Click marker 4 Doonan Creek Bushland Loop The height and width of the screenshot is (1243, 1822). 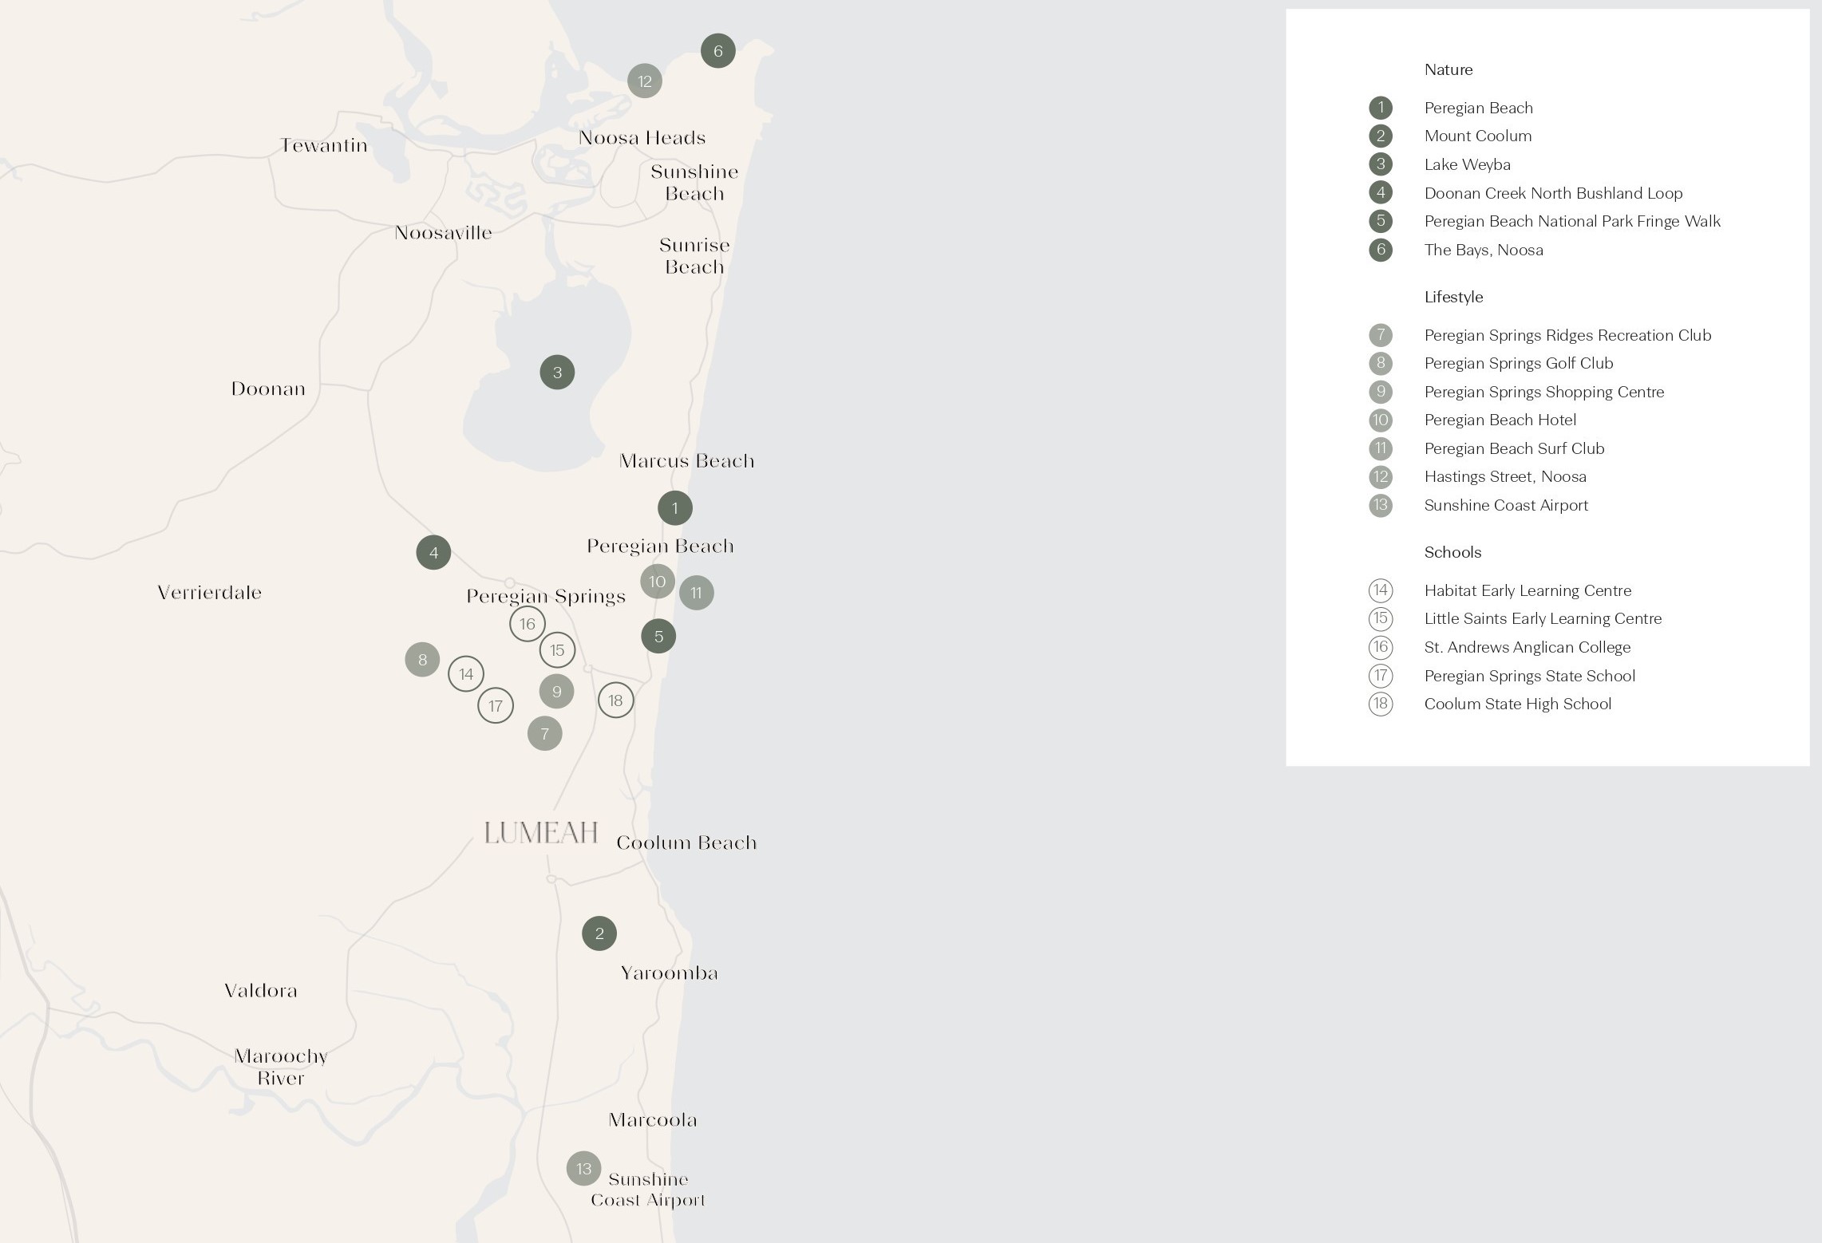click(433, 552)
